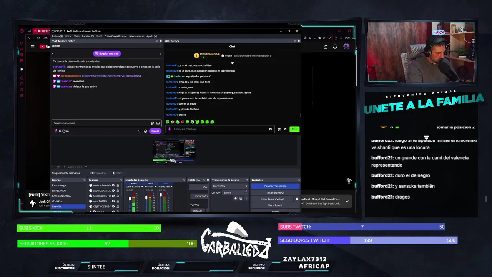Select the cCHARLA scene
This screenshot has width=492, height=277.
tap(68, 201)
